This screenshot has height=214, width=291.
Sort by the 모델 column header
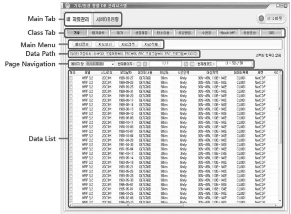[87, 72]
